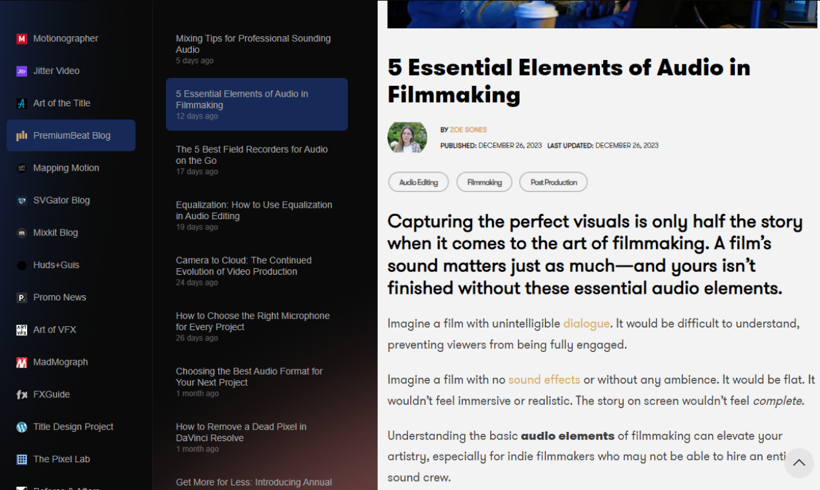
Task: Click the PremiumBeat Blog bars icon
Action: tap(21, 135)
